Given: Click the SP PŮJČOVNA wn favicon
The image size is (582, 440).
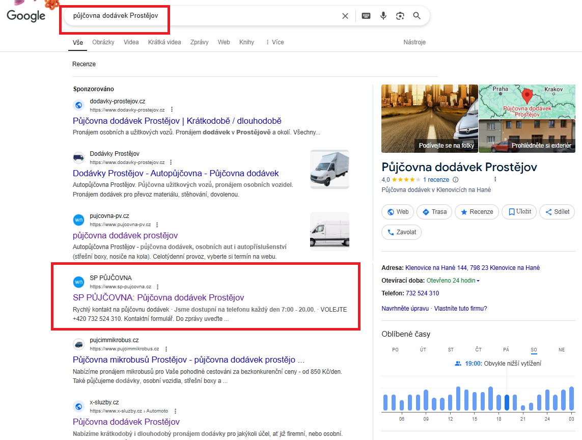Looking at the screenshot, I should pyautogui.click(x=79, y=282).
